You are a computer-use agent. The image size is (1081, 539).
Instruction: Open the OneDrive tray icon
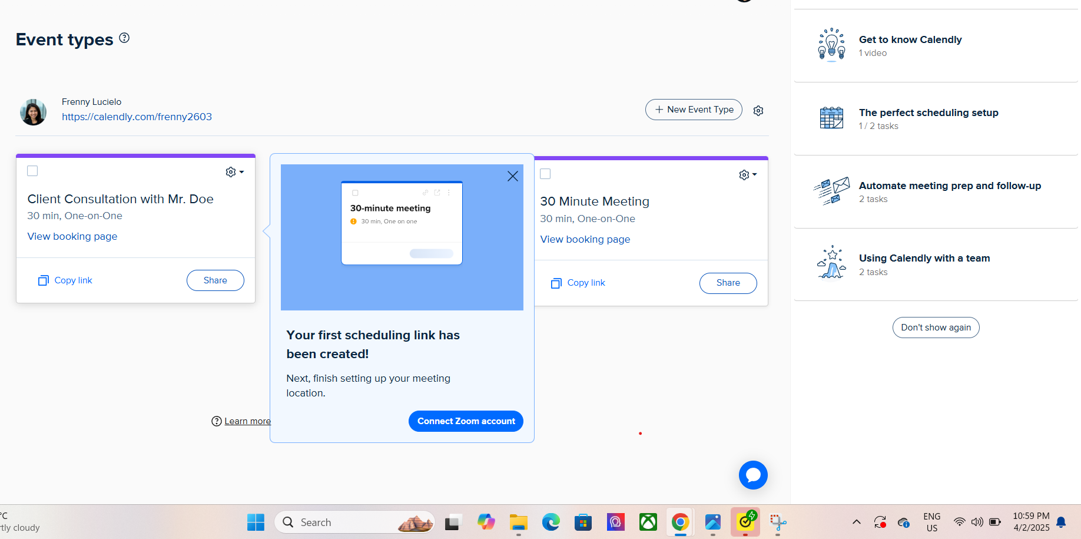point(903,522)
